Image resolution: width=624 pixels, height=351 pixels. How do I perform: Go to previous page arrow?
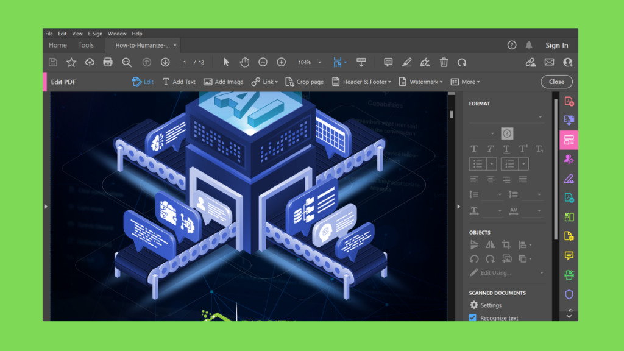(147, 62)
